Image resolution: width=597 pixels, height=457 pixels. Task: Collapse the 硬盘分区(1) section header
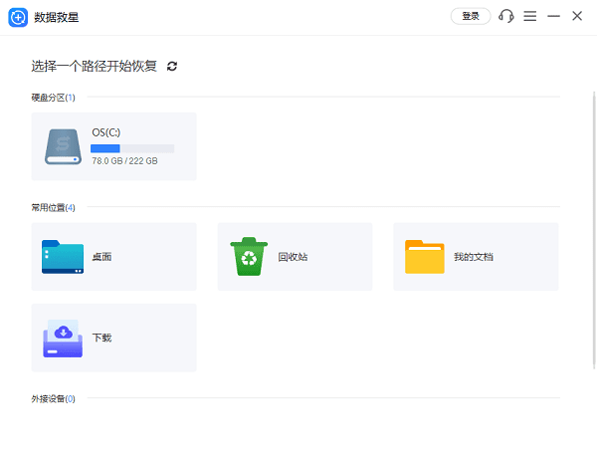(53, 98)
